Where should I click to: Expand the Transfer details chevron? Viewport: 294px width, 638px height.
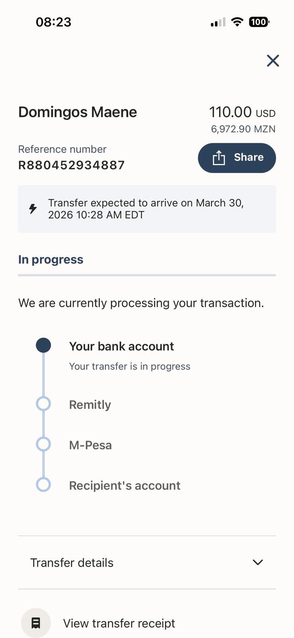(258, 562)
